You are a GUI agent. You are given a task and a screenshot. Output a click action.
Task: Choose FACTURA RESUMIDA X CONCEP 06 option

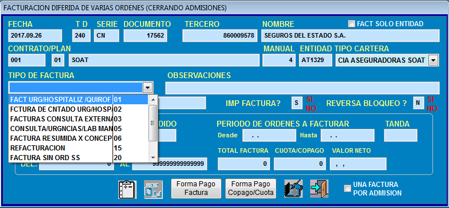(78, 138)
